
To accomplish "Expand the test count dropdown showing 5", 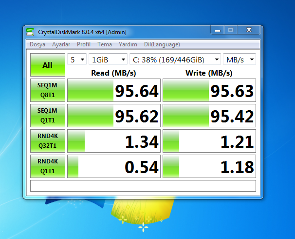I will click(77, 60).
